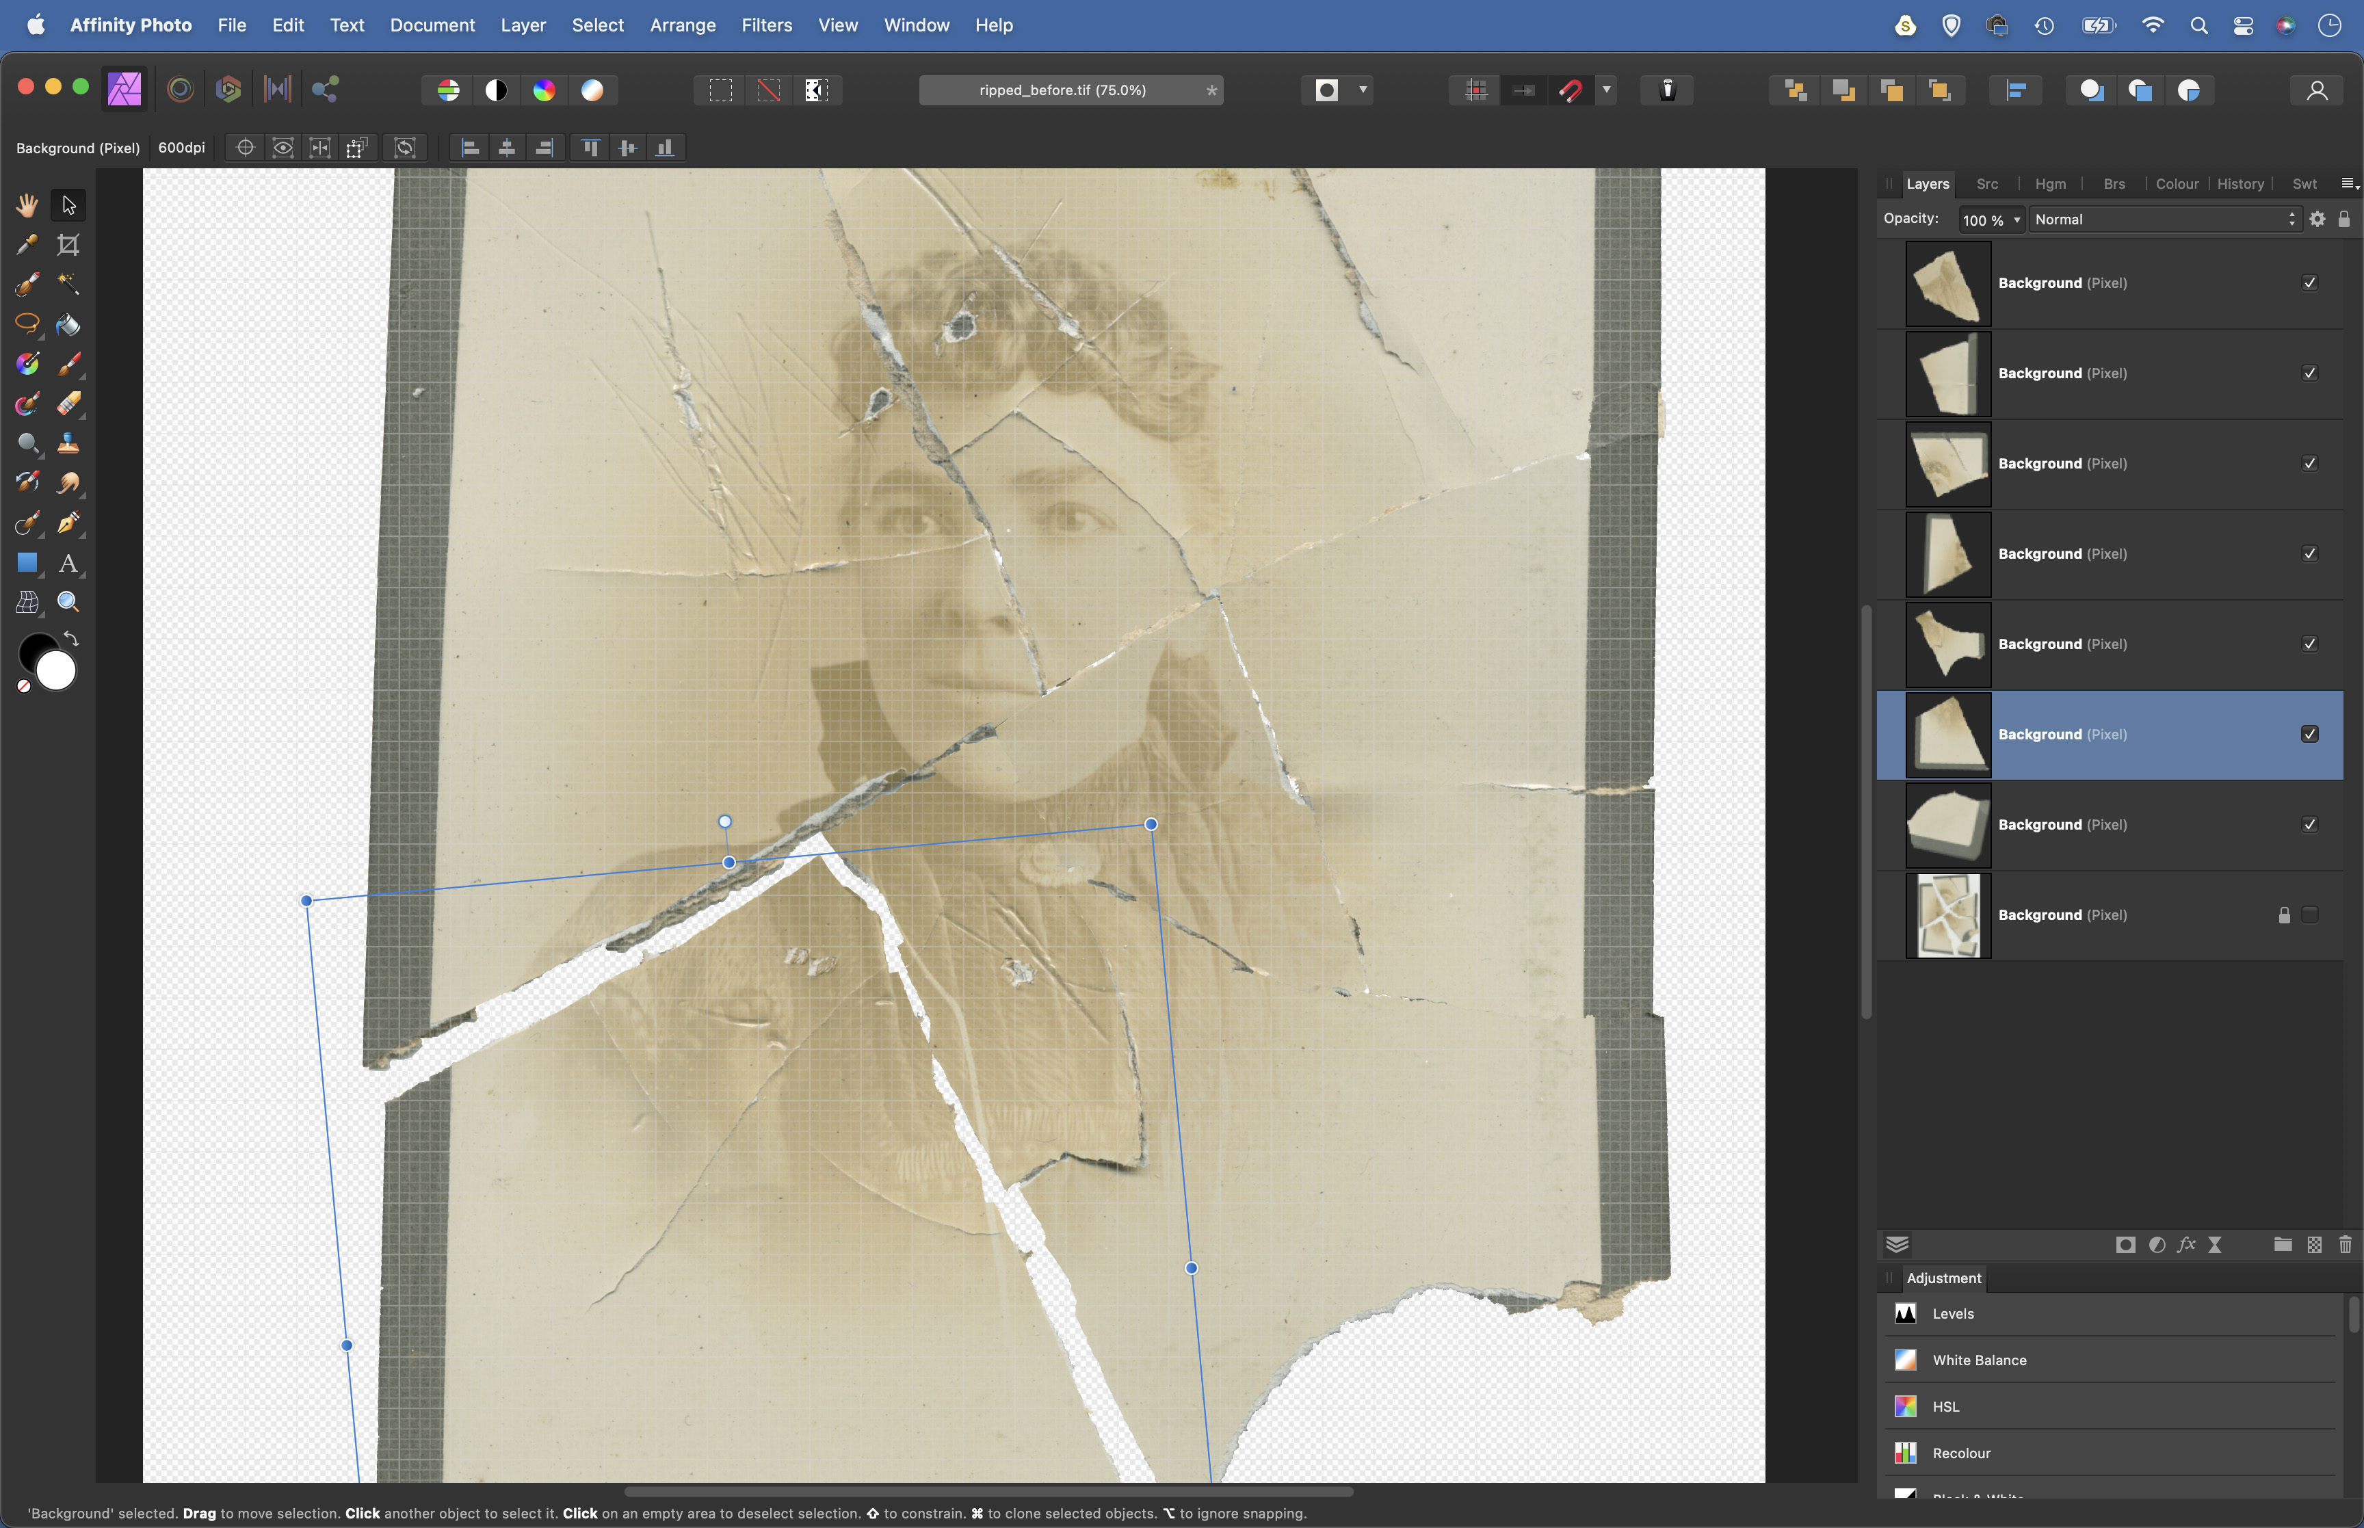Switch to the History tab
The image size is (2364, 1528).
tap(2240, 183)
